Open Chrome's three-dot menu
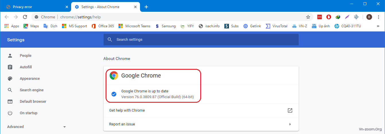The height and width of the screenshot is (134, 385). [378, 17]
